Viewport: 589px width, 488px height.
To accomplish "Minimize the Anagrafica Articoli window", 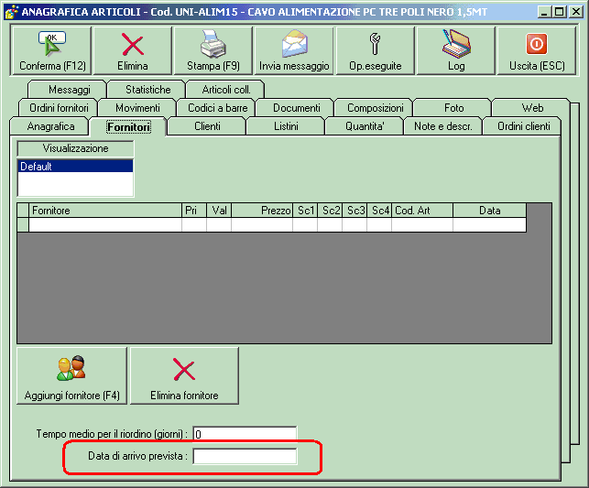I will [x=544, y=12].
